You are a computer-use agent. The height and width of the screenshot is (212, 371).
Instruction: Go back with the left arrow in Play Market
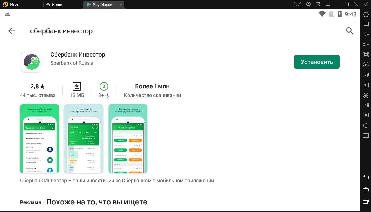click(12, 31)
